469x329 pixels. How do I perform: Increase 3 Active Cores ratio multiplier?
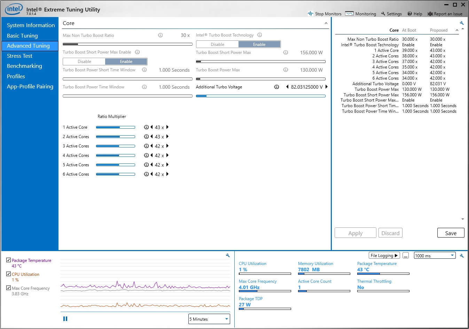pyautogui.click(x=167, y=146)
